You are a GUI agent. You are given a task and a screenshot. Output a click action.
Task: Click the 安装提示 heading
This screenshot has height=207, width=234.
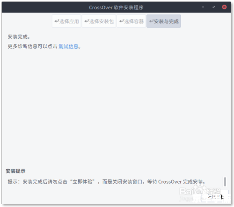[15, 171]
